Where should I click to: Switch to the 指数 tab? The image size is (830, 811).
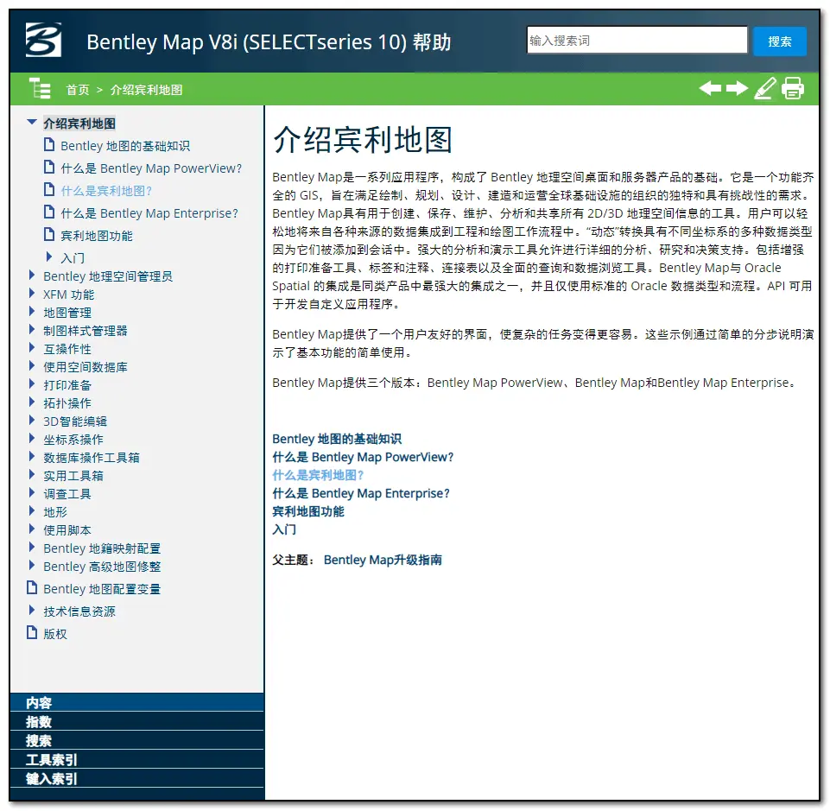(x=136, y=721)
